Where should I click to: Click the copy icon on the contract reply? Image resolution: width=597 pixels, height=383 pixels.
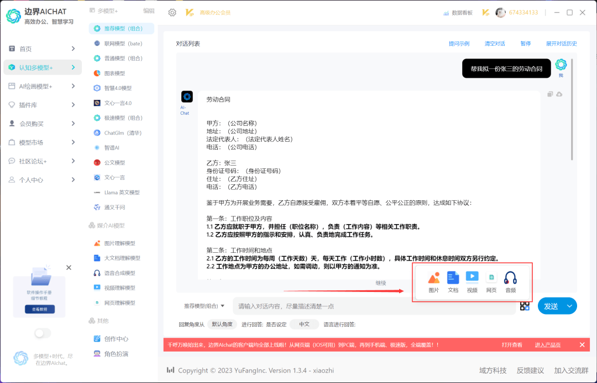click(x=549, y=94)
